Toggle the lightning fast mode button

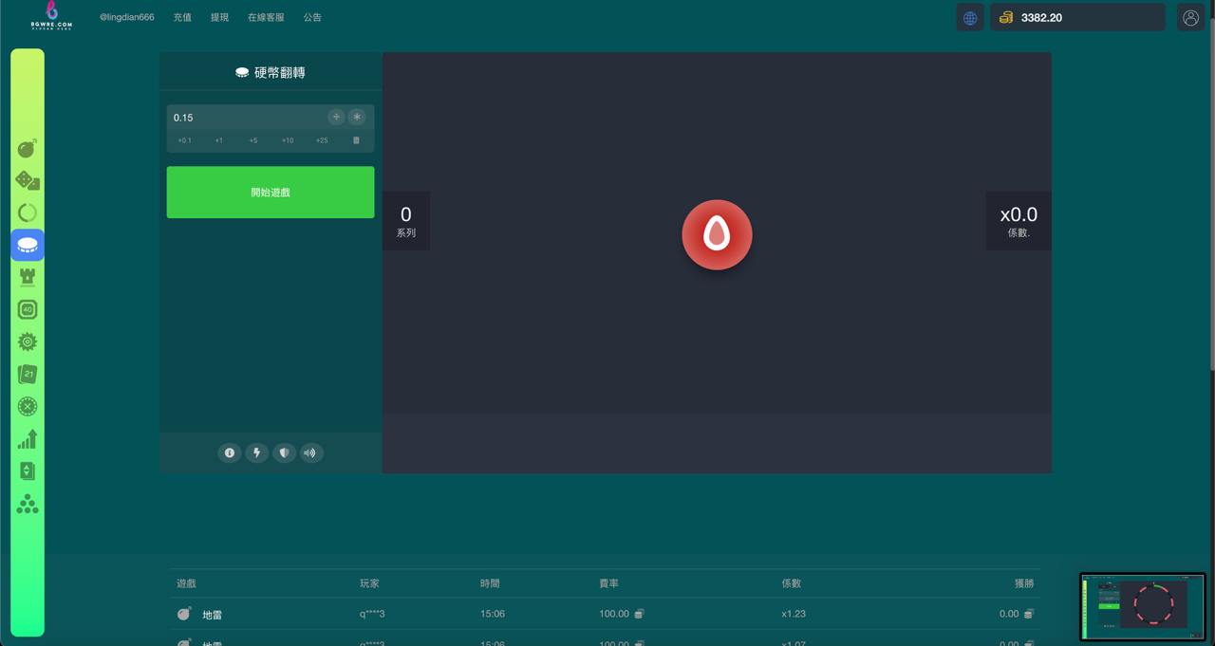point(256,452)
